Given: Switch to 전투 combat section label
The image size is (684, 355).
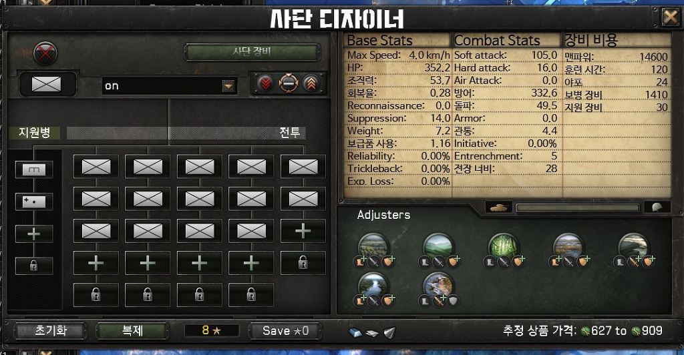Looking at the screenshot, I should (290, 133).
